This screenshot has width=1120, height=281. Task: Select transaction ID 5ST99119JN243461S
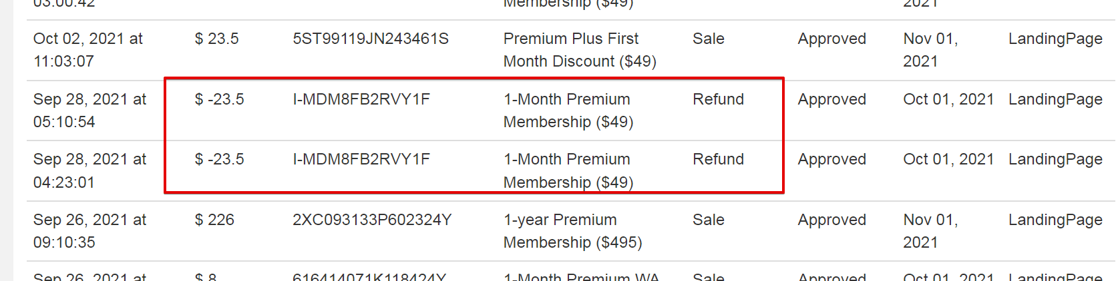tap(371, 39)
